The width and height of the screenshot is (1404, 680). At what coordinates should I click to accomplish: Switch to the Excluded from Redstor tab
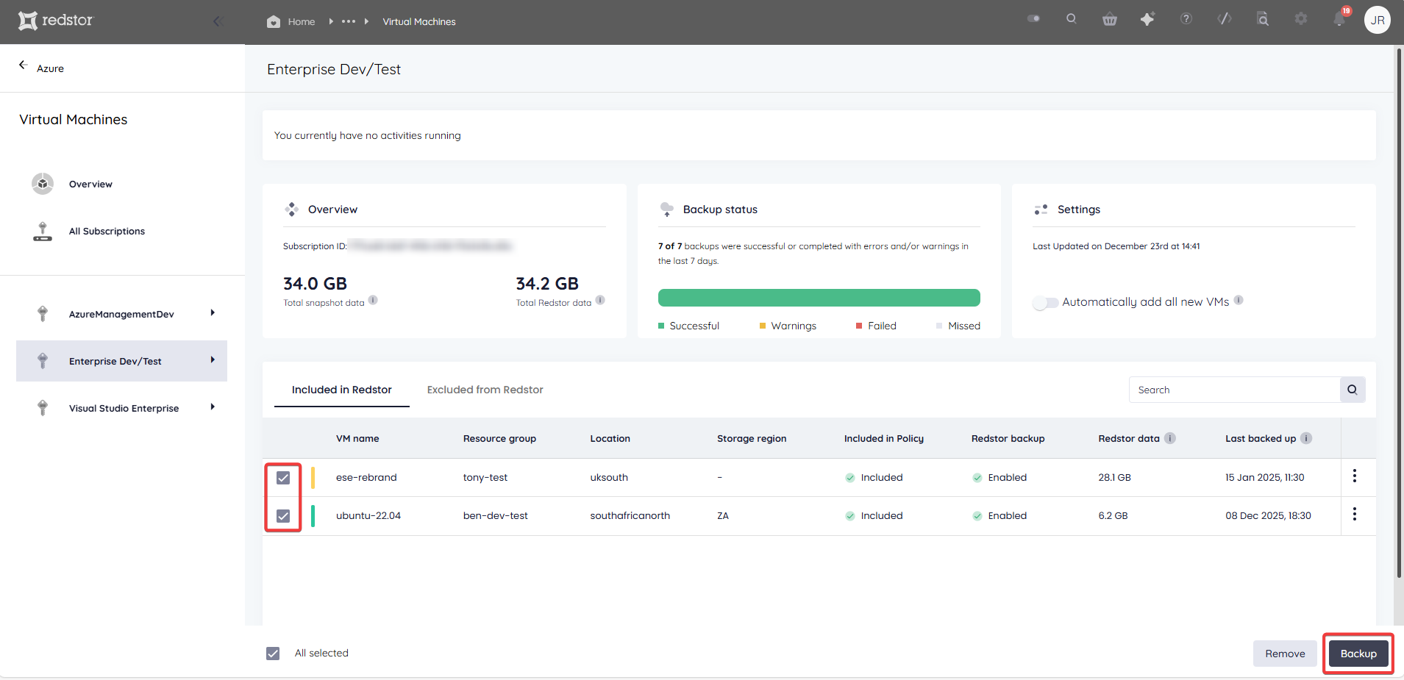(485, 390)
